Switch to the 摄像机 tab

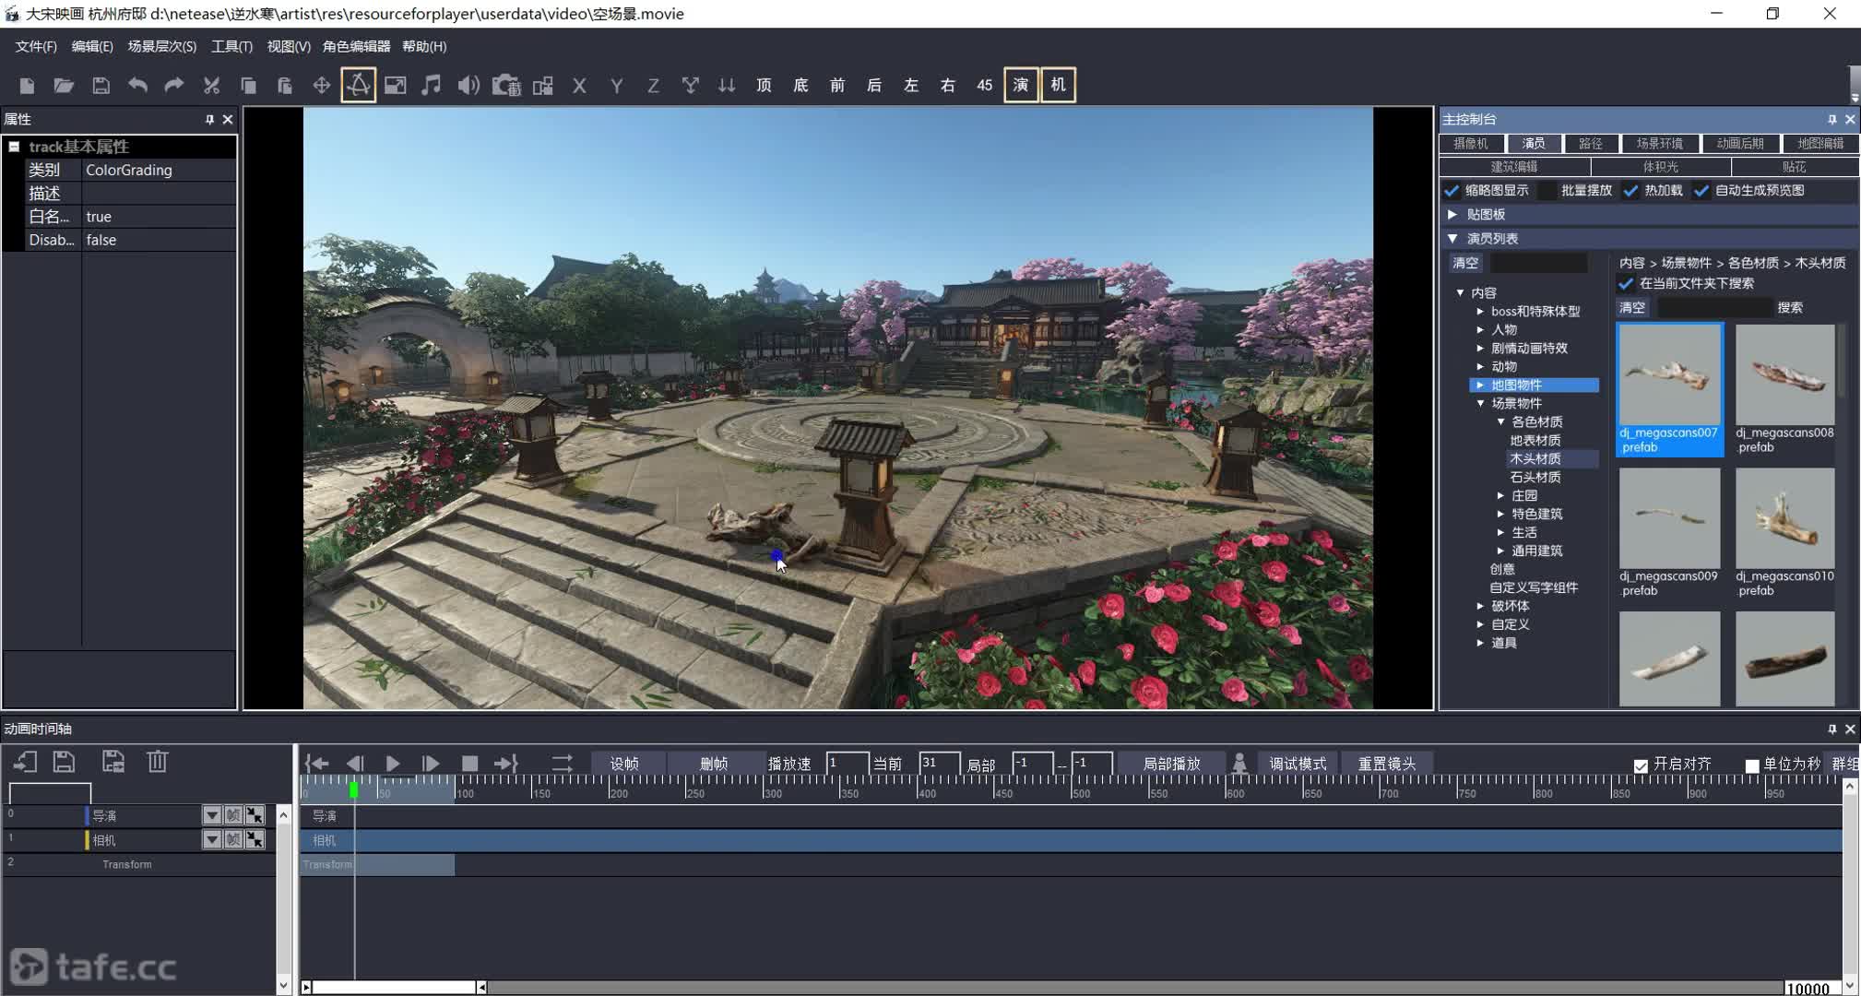(x=1471, y=144)
